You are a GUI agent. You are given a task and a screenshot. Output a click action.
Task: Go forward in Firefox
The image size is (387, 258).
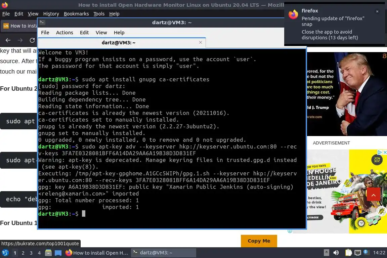tap(20, 40)
